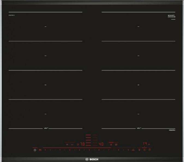Tap the boost icon after level 9
Image resolution: width=184 pixels, height=162 pixels.
coord(133,150)
